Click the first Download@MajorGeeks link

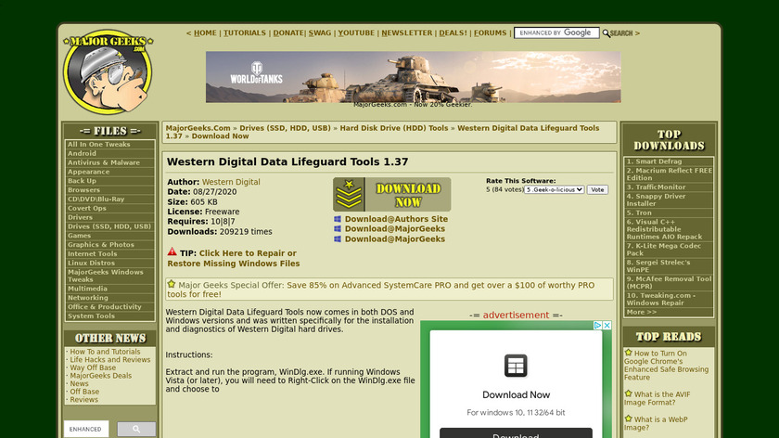pyautogui.click(x=395, y=228)
